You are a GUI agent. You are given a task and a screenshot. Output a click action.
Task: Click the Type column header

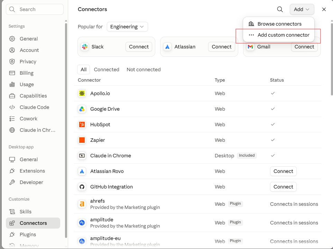coord(220,80)
